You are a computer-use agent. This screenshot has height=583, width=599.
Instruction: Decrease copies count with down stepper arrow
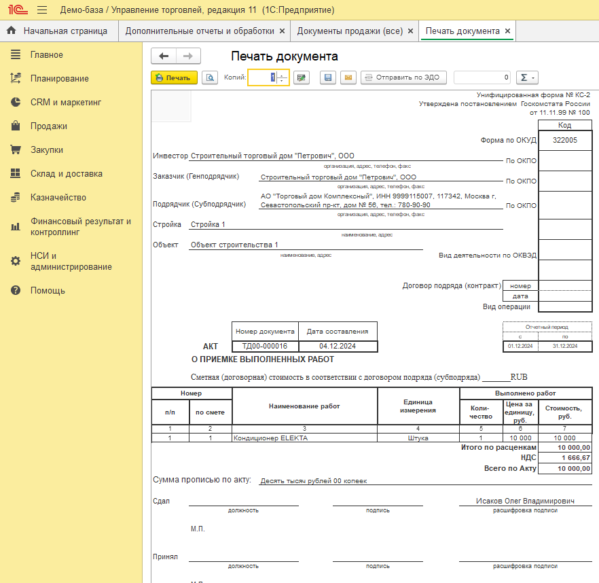coord(282,80)
